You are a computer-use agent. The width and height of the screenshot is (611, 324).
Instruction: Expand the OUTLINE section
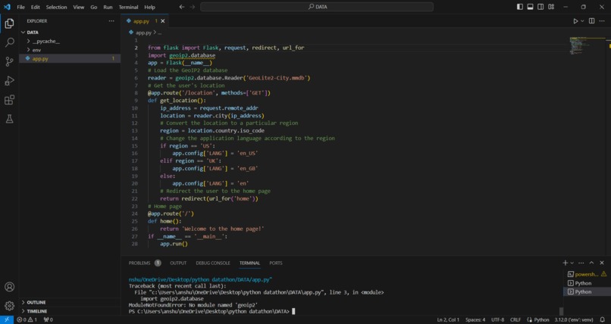tap(70, 302)
